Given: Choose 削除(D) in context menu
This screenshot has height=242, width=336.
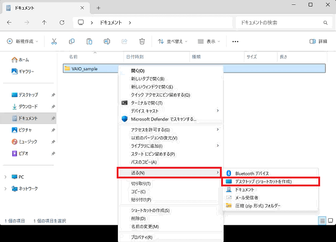Looking at the screenshot, I should tap(170, 218).
